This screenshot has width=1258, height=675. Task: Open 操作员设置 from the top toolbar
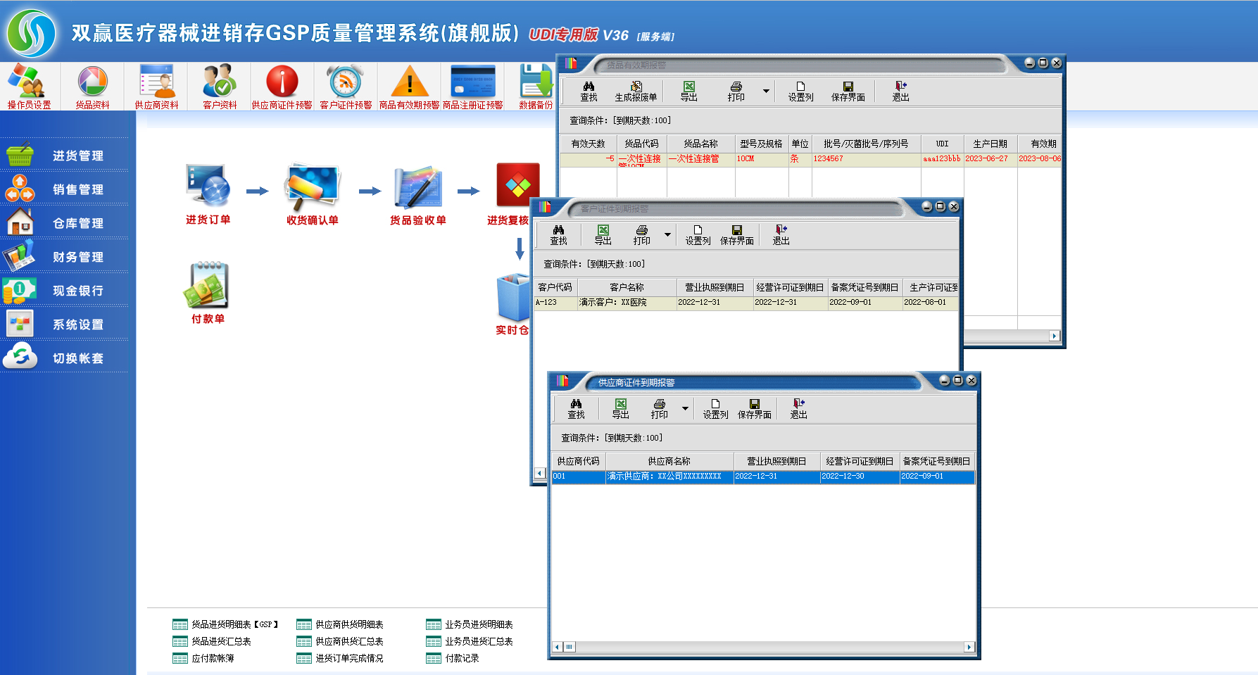28,86
